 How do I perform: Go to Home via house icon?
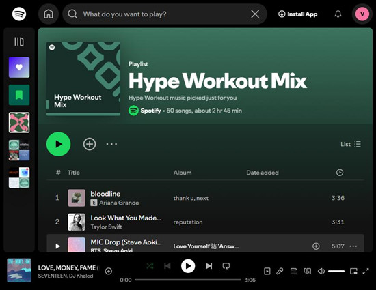49,14
